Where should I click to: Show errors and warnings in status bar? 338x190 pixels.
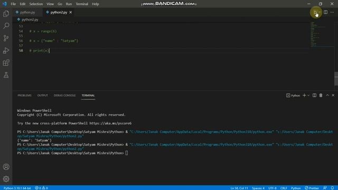point(41,188)
